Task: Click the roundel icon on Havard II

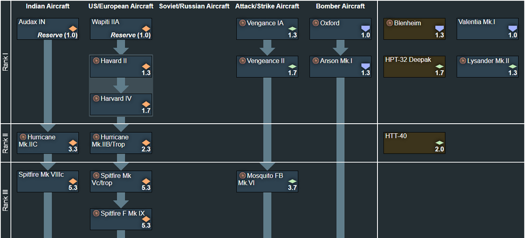Action: point(96,61)
